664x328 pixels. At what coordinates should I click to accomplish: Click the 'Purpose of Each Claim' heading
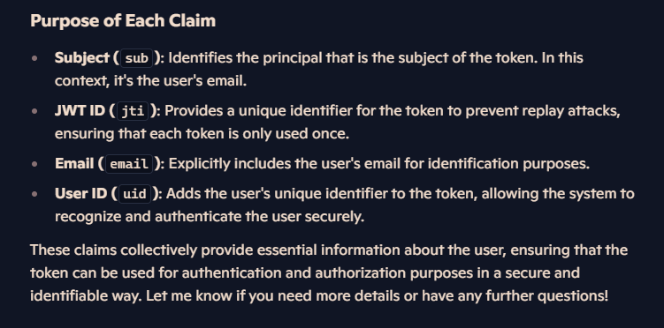(123, 20)
